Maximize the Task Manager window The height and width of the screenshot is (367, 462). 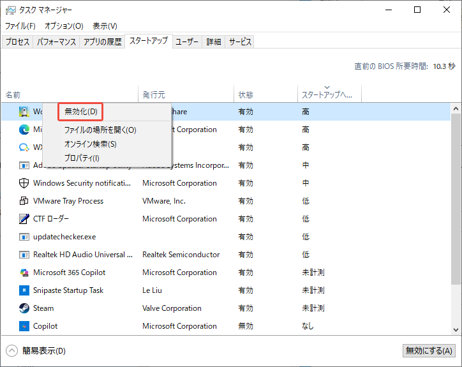[x=417, y=10]
